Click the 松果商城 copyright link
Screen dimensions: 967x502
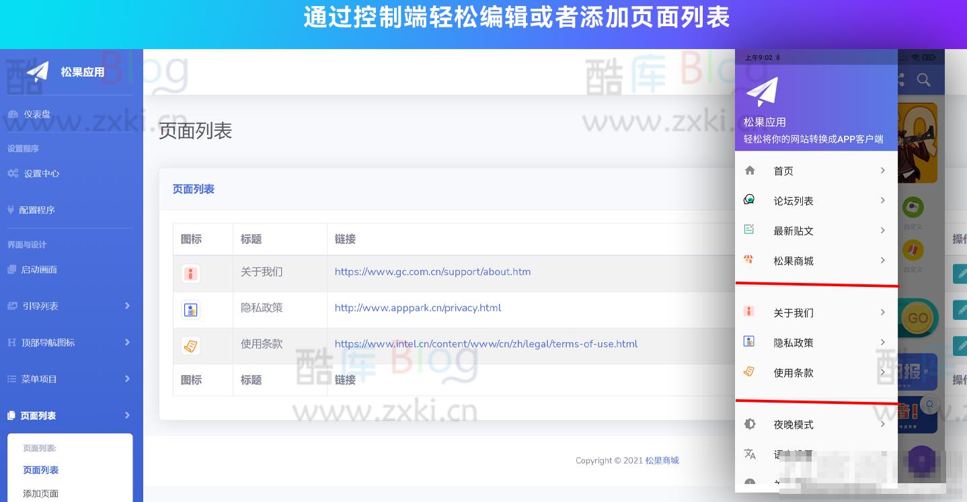click(x=664, y=461)
